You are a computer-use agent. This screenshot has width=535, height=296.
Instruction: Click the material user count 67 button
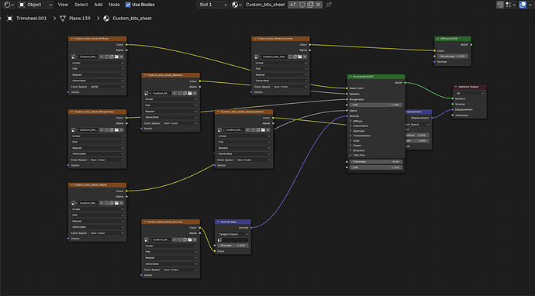pos(293,5)
